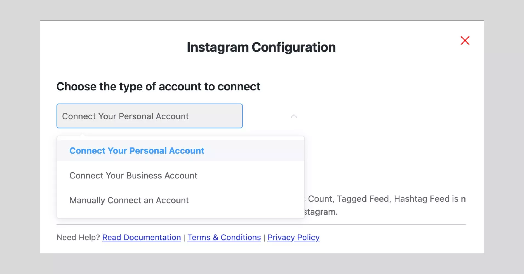The image size is (524, 274).
Task: Click the highlighted personal account menu entry
Action: pos(137,150)
